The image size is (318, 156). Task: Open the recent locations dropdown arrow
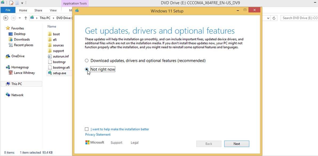pyautogui.click(x=20, y=18)
